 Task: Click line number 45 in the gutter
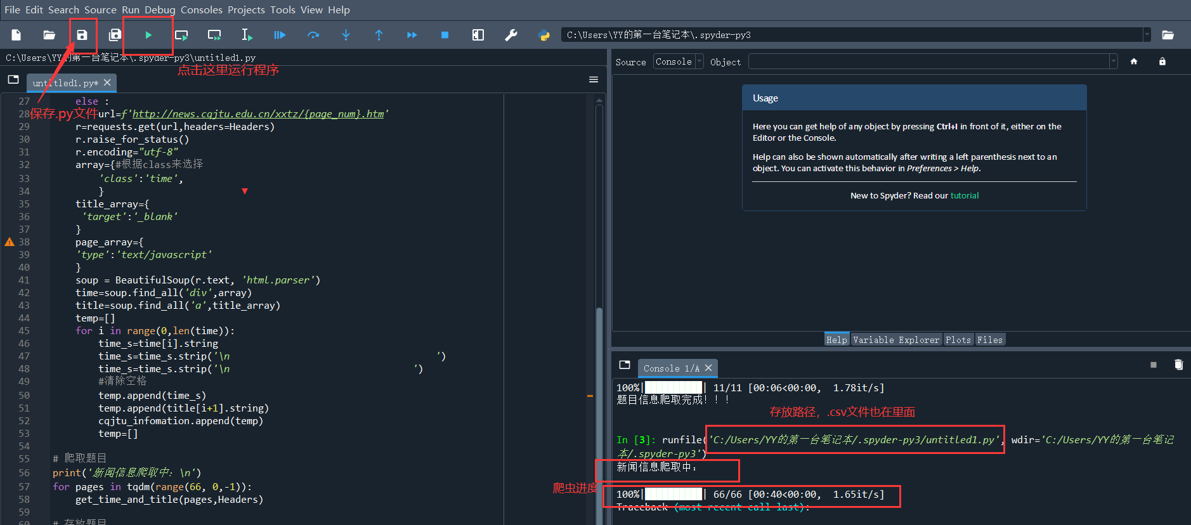[24, 330]
